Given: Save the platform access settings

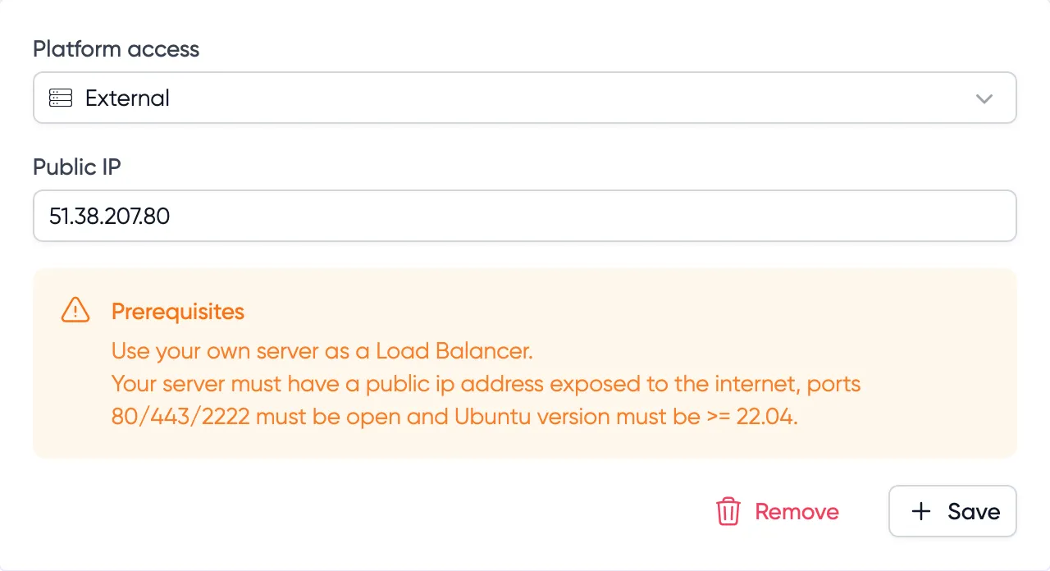Looking at the screenshot, I should (952, 512).
